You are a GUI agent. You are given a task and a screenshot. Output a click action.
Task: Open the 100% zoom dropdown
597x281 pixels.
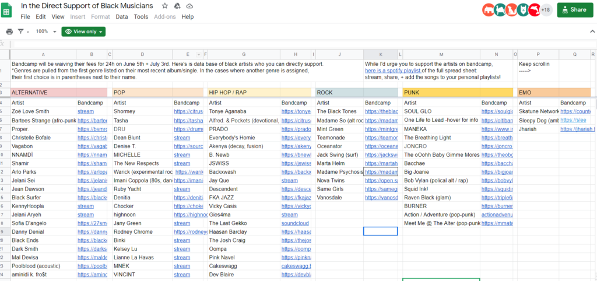[45, 31]
